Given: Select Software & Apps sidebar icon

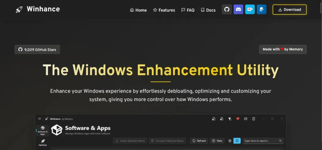Looking at the screenshot, I should 43,130.
